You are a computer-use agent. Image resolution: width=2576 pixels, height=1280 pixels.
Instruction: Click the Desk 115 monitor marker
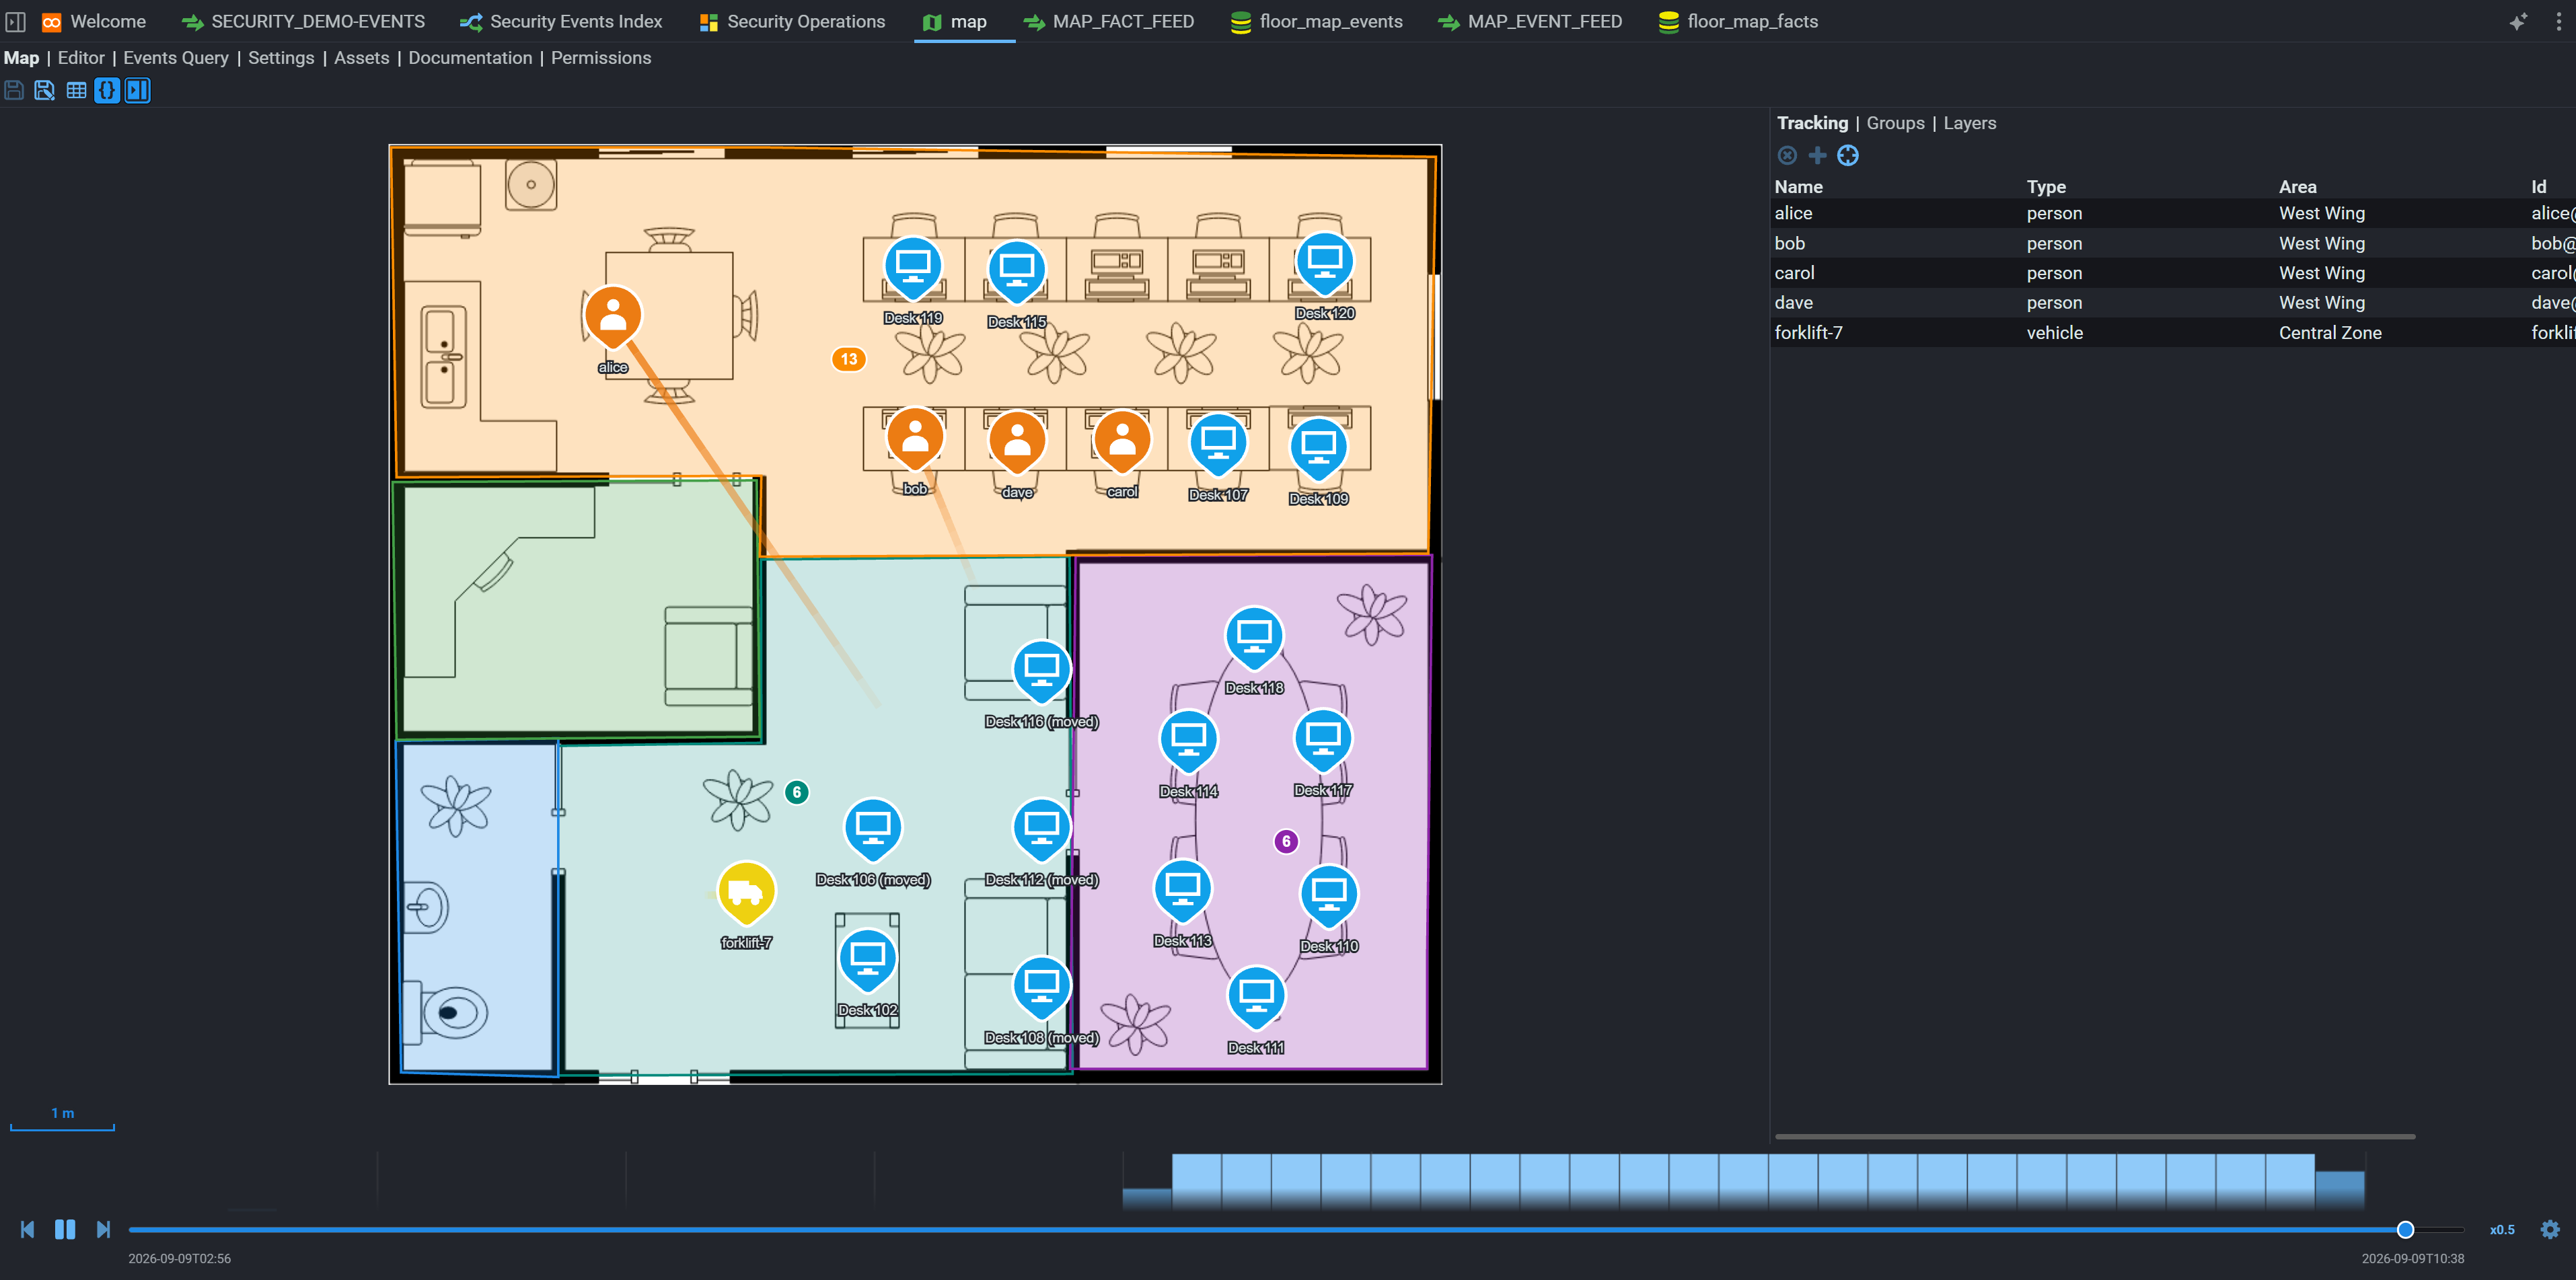click(1016, 272)
